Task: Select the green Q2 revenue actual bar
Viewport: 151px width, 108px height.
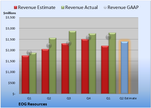Action: (x=53, y=66)
